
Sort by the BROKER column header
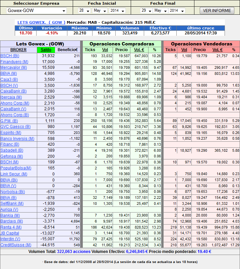coord(18,50)
